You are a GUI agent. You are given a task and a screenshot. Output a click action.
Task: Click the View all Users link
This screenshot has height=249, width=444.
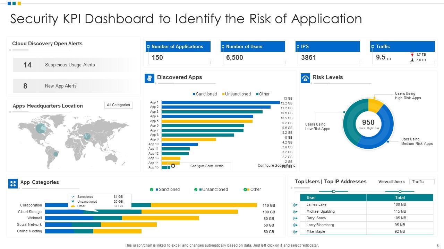pyautogui.click(x=392, y=182)
